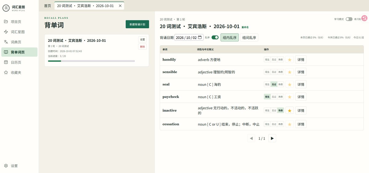The width and height of the screenshot is (369, 173).
Task: Mark handily as 熟悉
Action: [280, 59]
